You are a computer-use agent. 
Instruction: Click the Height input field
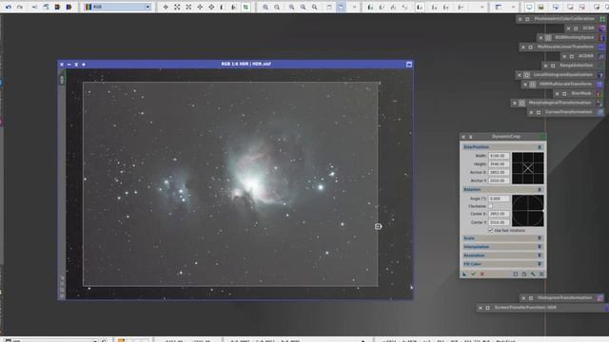click(x=499, y=164)
